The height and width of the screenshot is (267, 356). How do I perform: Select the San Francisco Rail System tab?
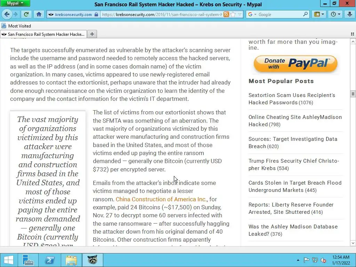pos(43,34)
